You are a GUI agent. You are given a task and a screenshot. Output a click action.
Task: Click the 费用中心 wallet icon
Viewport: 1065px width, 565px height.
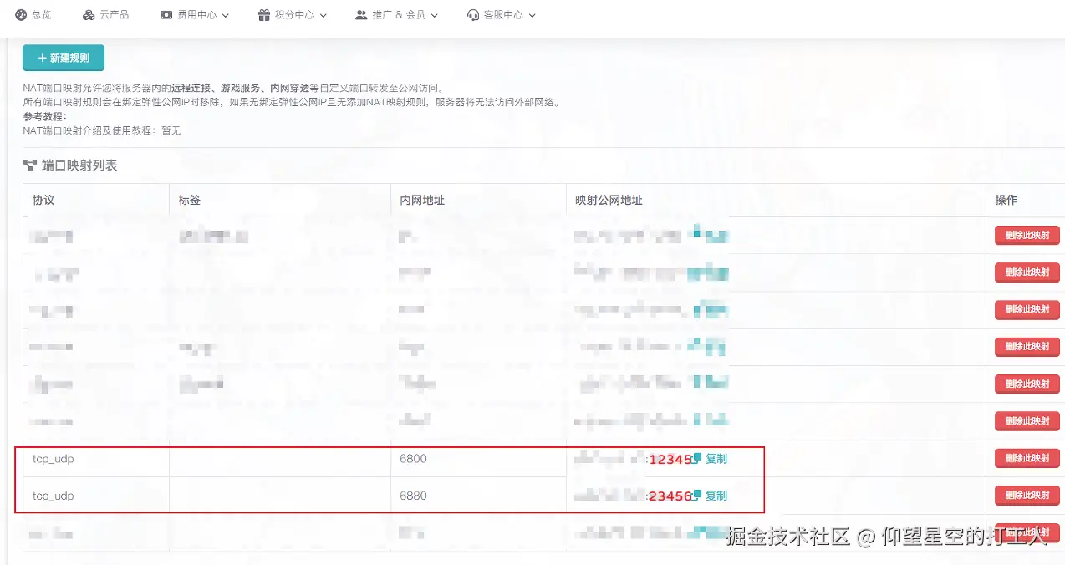pyautogui.click(x=166, y=15)
